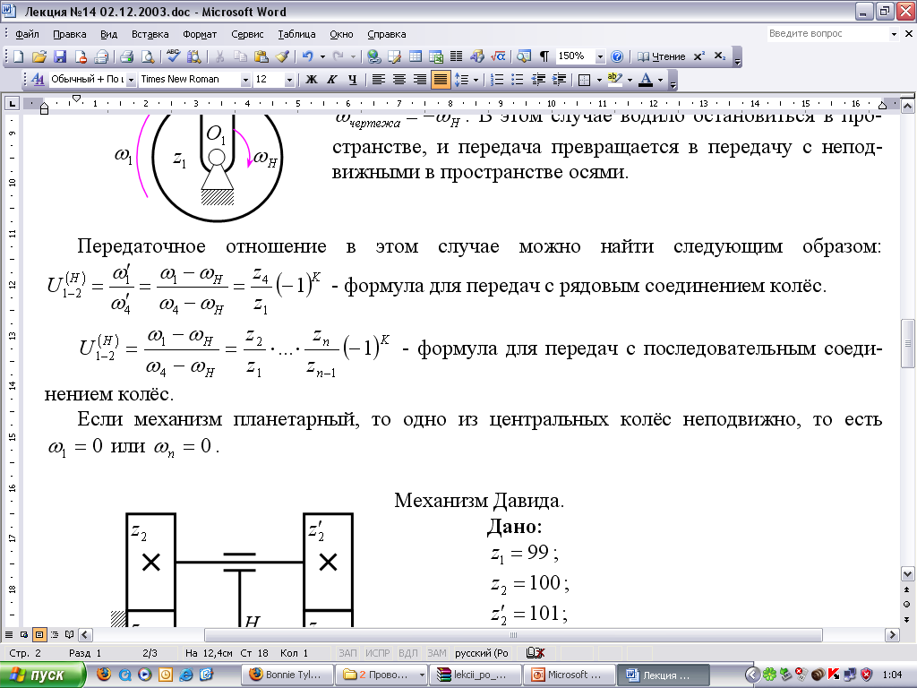Save the document with the floppy disk icon

tap(60, 56)
